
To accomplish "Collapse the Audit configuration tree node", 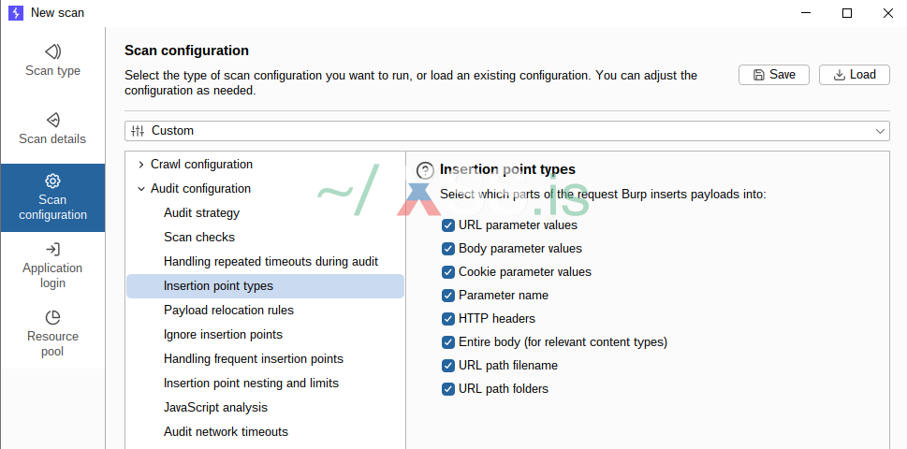I will pos(140,189).
